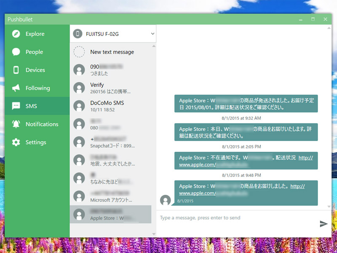Open the http:// link in 不在通知 message
This screenshot has width=337, height=253.
coord(306,158)
